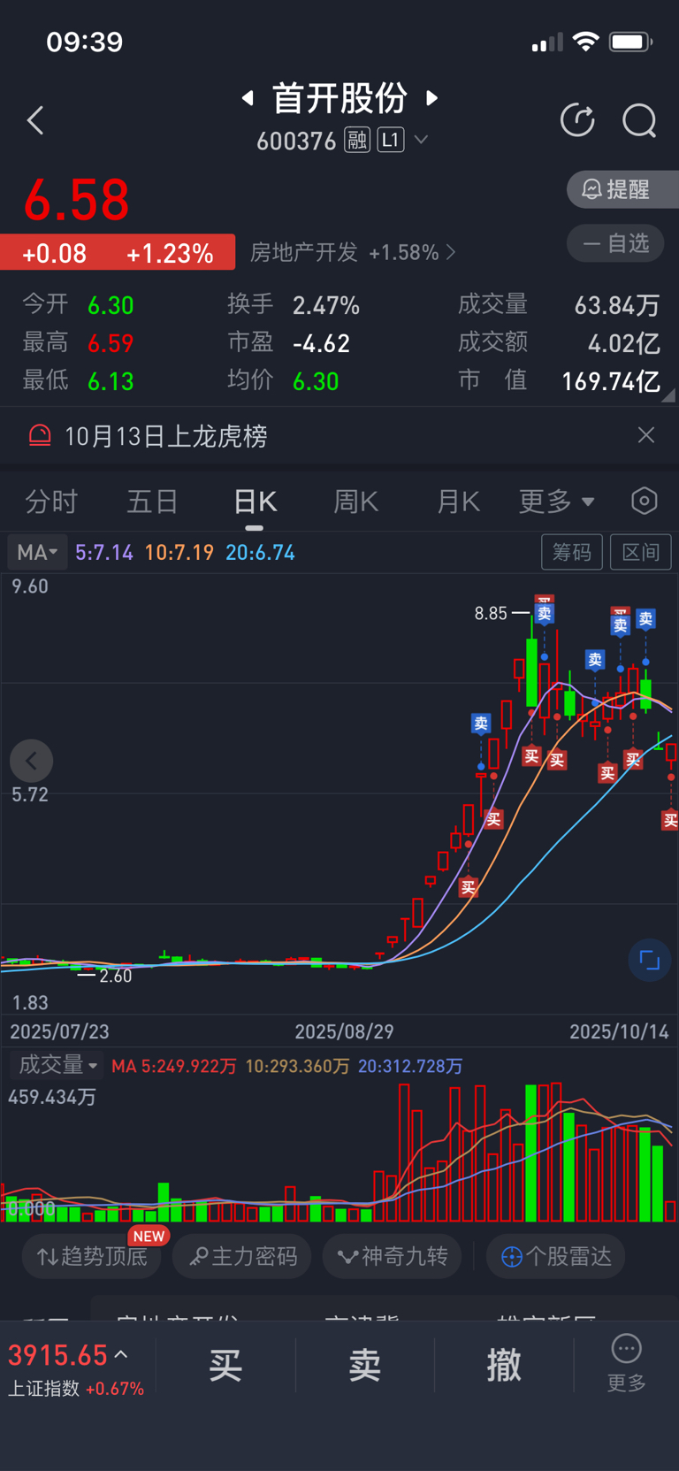The width and height of the screenshot is (679, 1471).
Task: Tap the 融 margin trading badge
Action: click(357, 140)
